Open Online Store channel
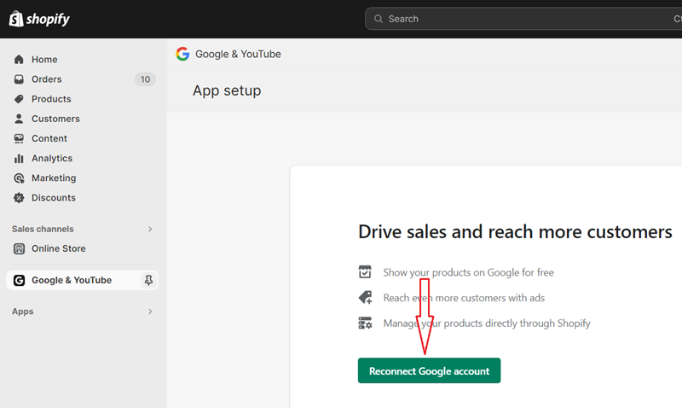The width and height of the screenshot is (682, 408). pyautogui.click(x=59, y=248)
